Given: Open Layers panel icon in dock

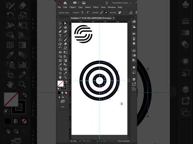Looking at the screenshot, I should [134, 79].
